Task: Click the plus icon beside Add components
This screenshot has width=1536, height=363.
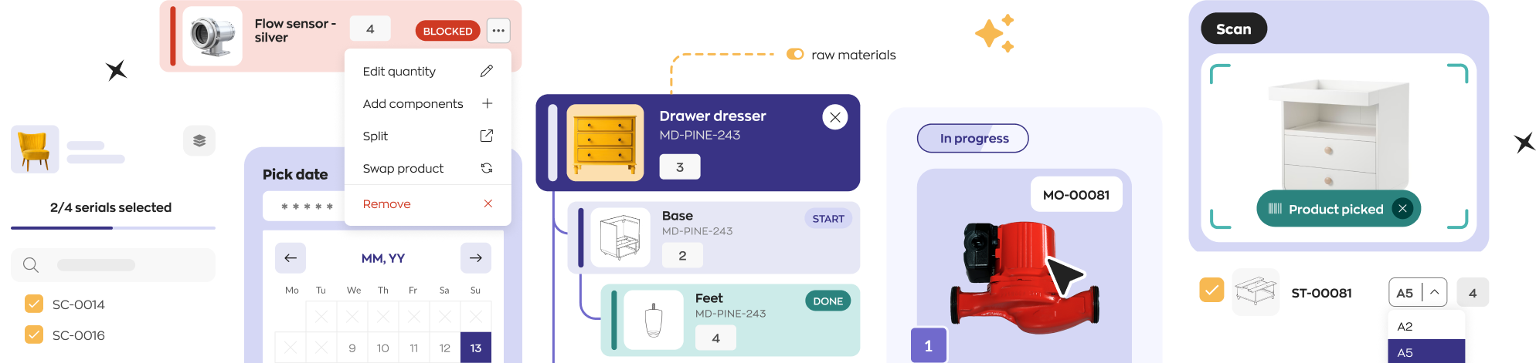Action: (x=487, y=103)
